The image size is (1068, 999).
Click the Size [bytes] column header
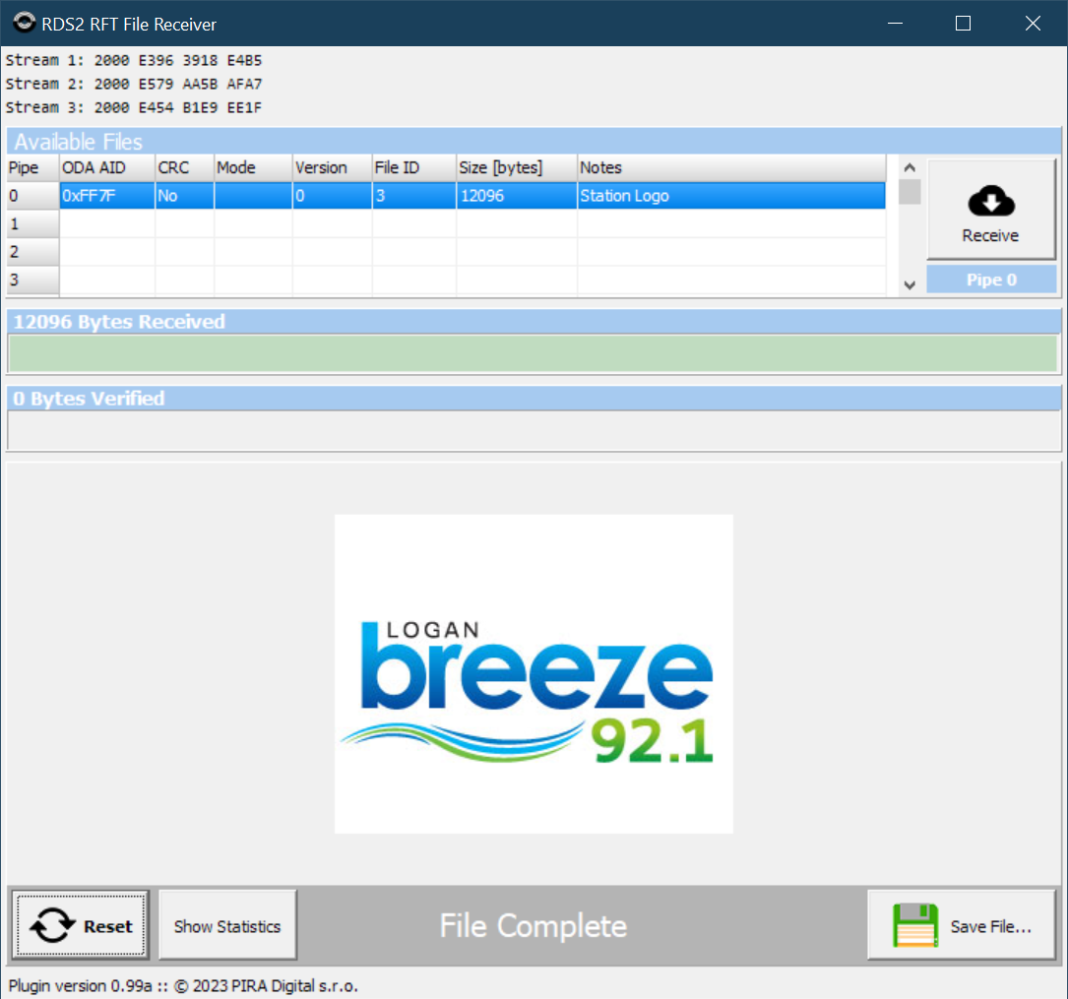click(x=516, y=167)
